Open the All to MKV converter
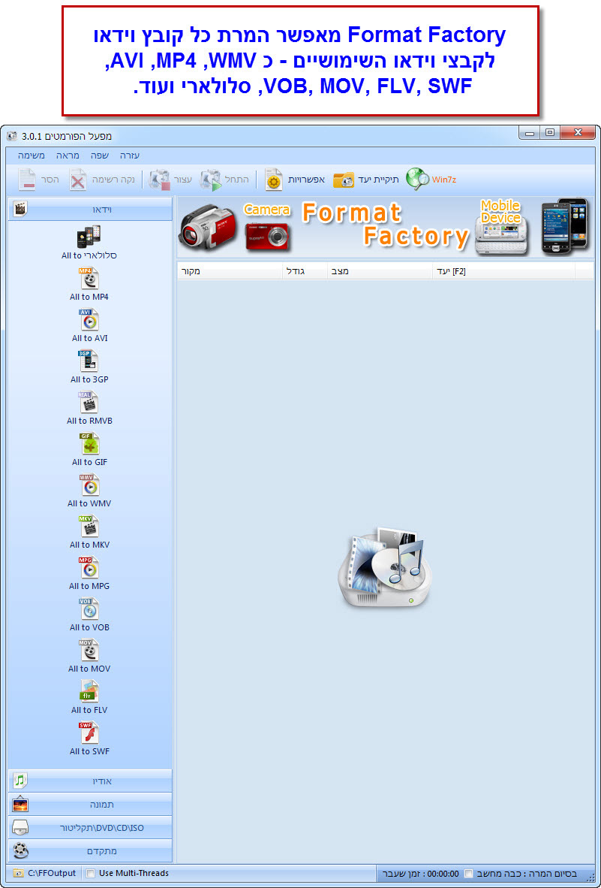This screenshot has width=601, height=888. tap(89, 526)
